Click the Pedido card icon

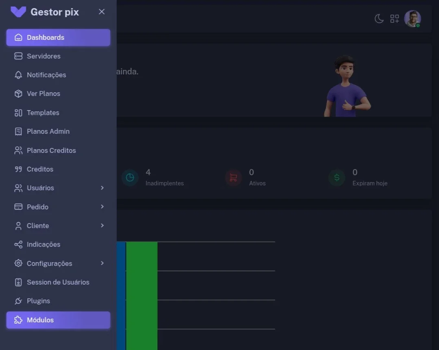(x=18, y=207)
